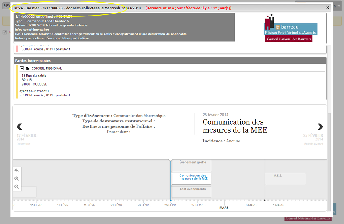Image resolution: width=344 pixels, height=224 pixels.
Task: Click the building icon beside CONSEIL REGIONAL
Action: tap(28, 68)
